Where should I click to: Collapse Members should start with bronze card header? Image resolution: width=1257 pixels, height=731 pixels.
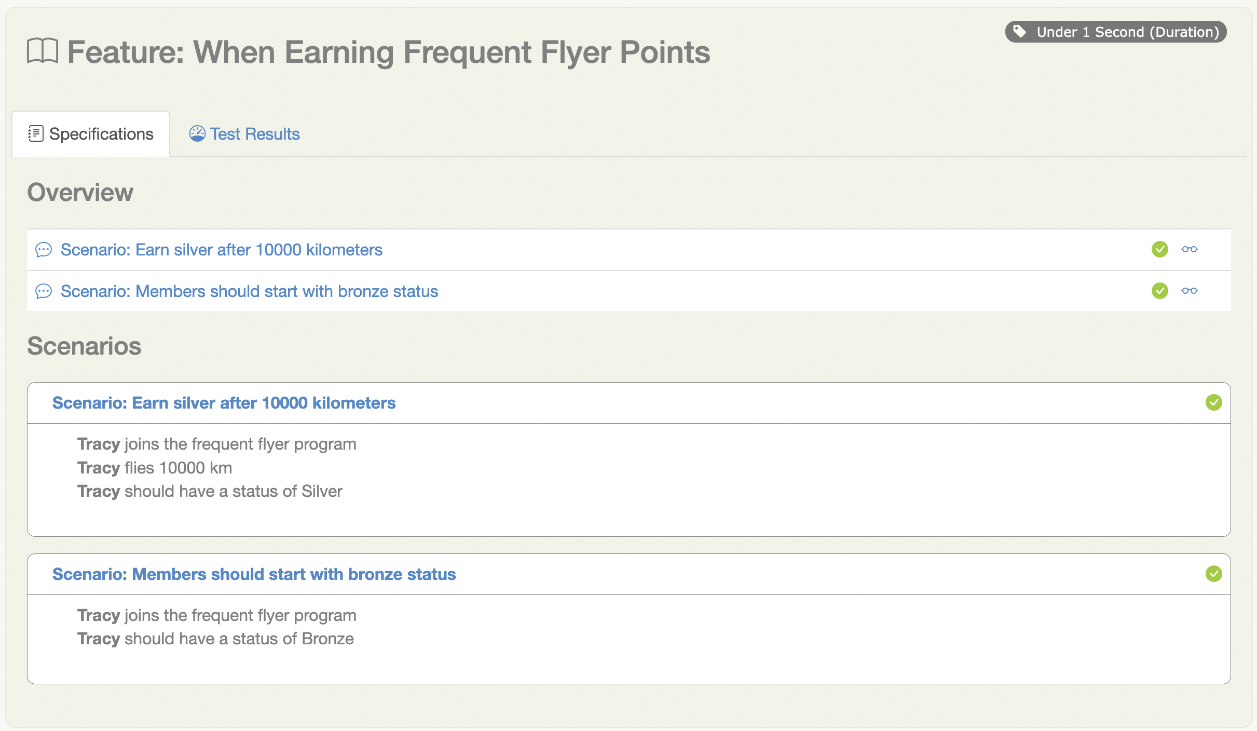254,574
